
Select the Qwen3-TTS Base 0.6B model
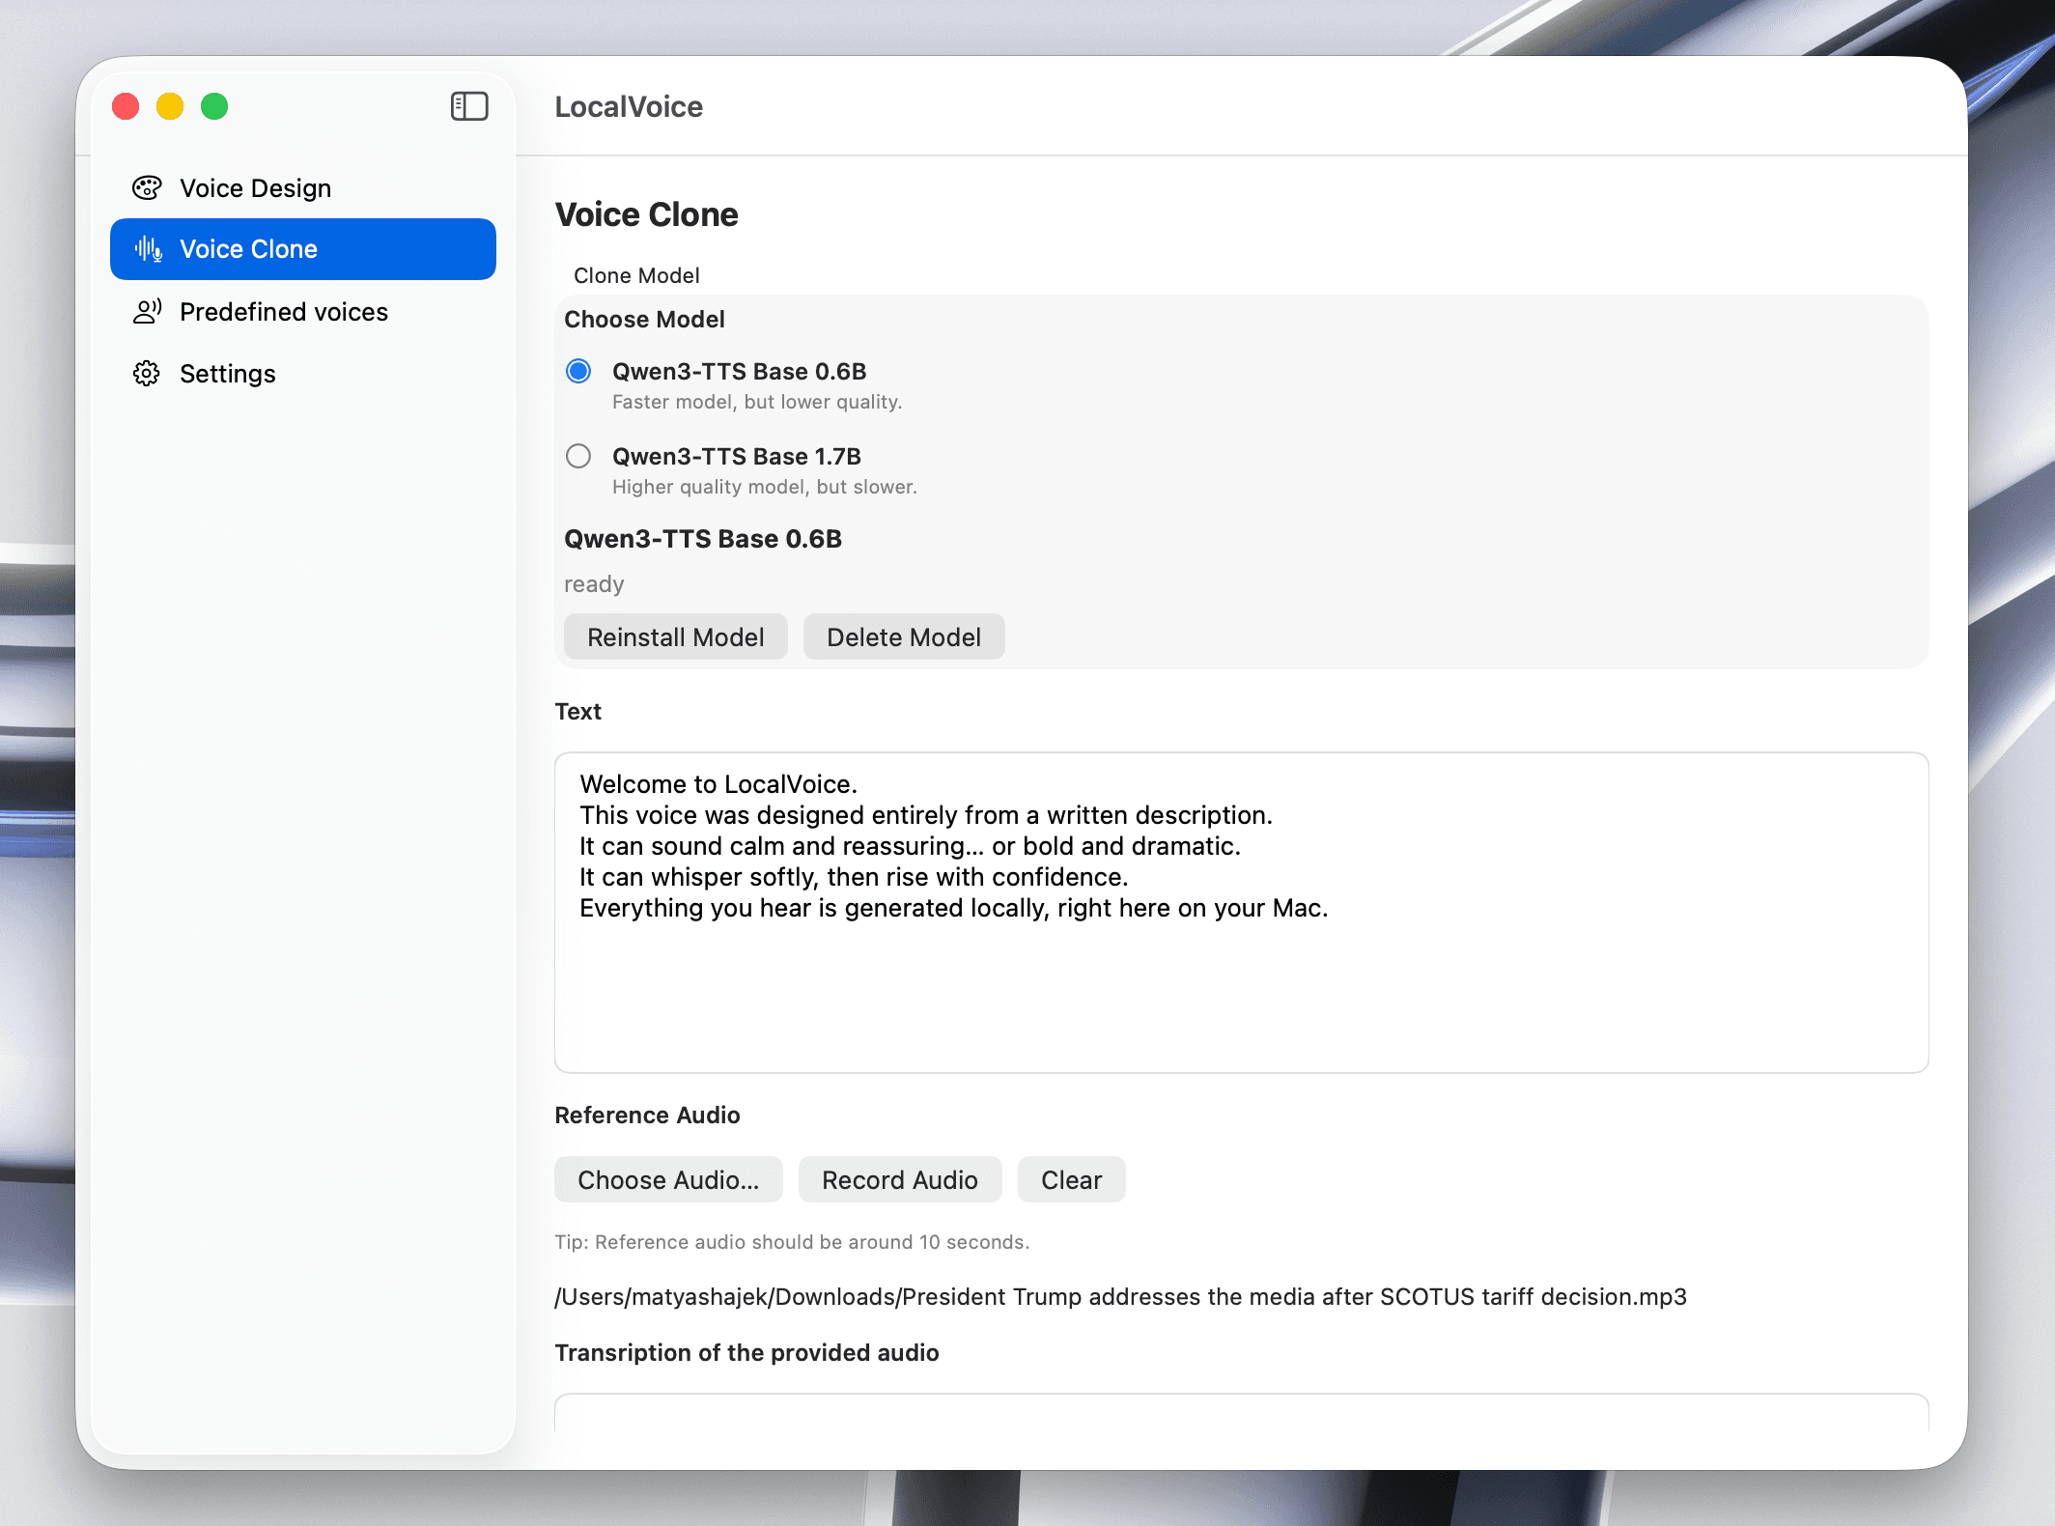578,371
